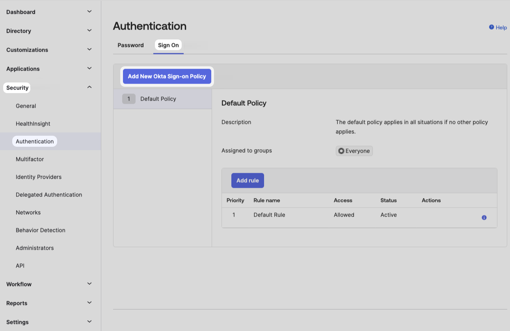Click the Help question mark icon
The width and height of the screenshot is (510, 331).
pyautogui.click(x=491, y=27)
